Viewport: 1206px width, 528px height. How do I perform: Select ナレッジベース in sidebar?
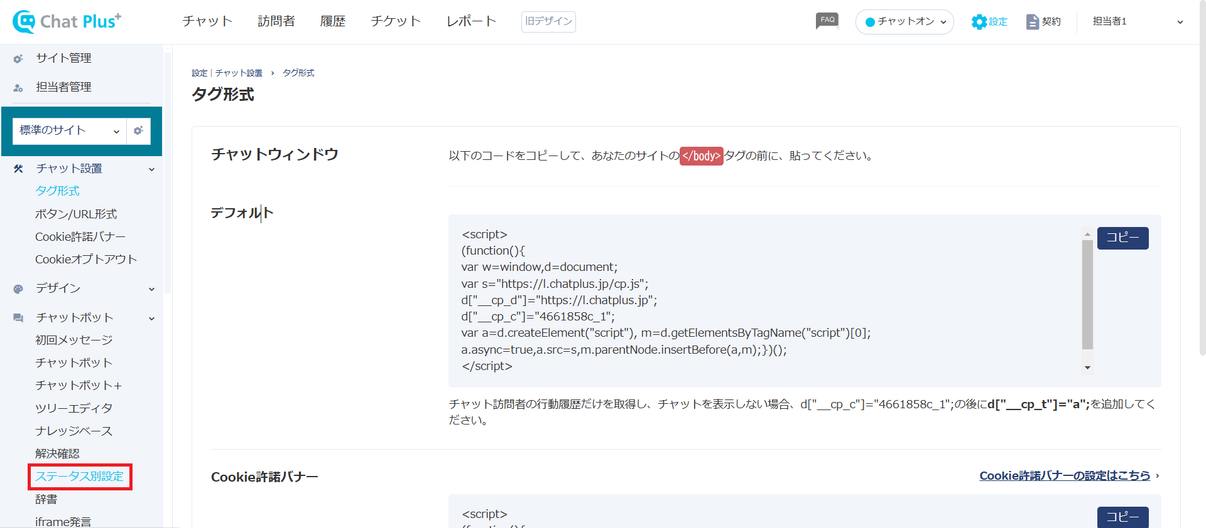tap(74, 431)
